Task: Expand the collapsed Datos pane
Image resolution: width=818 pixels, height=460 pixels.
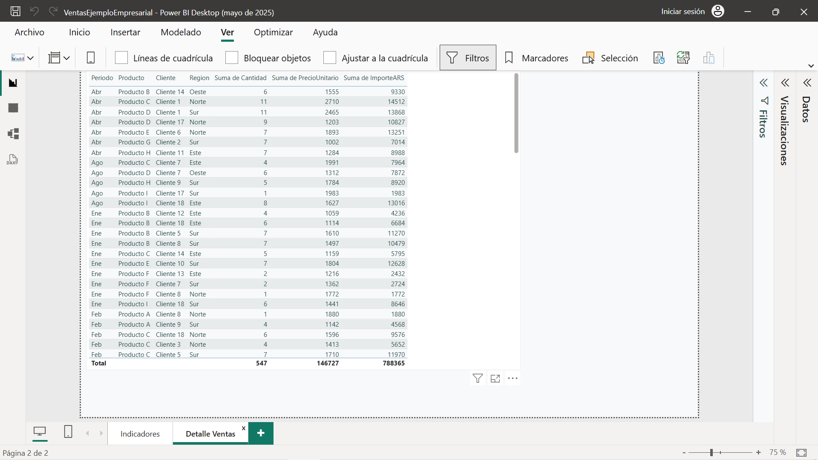Action: (x=807, y=83)
